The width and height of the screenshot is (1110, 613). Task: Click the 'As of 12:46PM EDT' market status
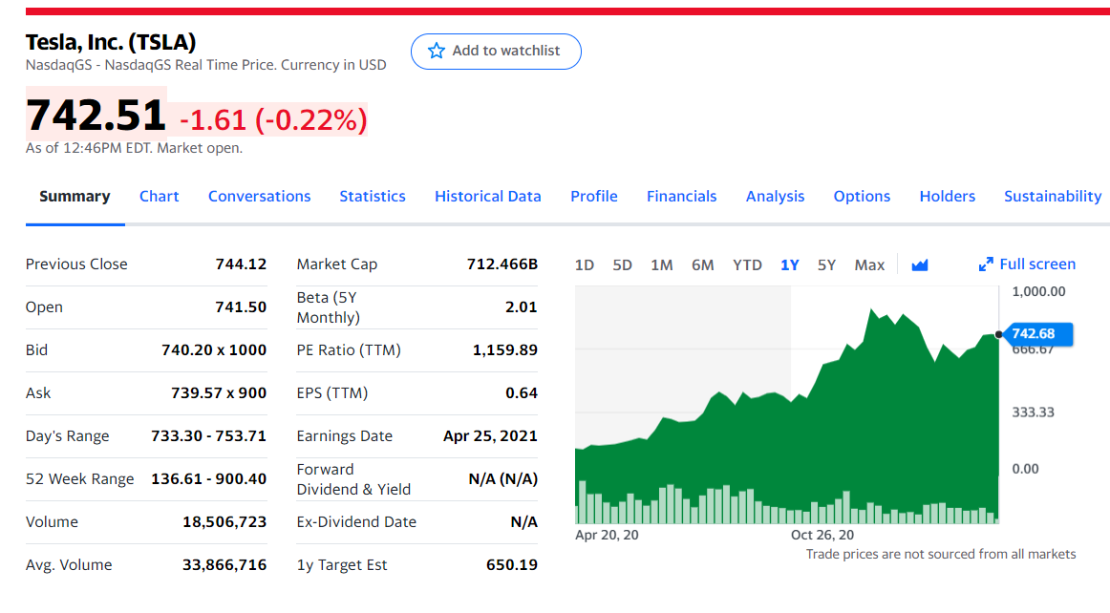pyautogui.click(x=134, y=148)
